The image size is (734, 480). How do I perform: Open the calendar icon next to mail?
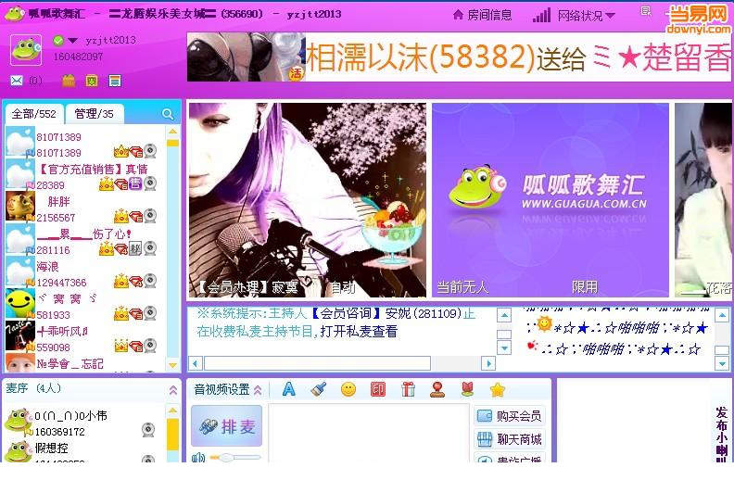pyautogui.click(x=69, y=81)
